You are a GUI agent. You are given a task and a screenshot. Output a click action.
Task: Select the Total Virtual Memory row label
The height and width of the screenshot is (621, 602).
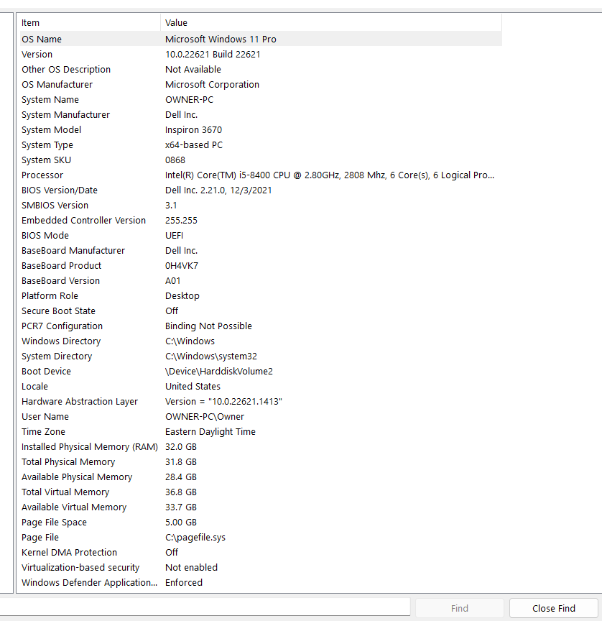(65, 492)
